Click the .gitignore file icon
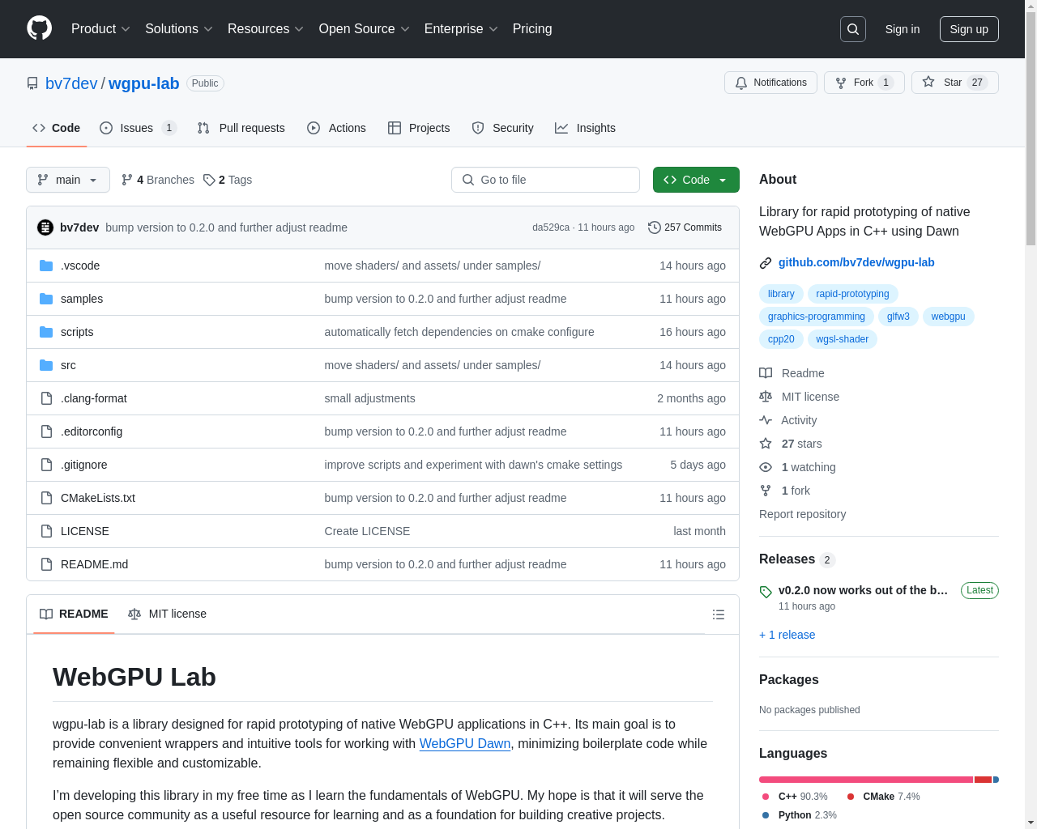 46,465
